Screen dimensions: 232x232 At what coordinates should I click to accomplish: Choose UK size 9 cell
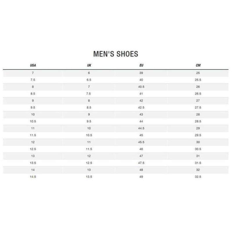[89, 115]
